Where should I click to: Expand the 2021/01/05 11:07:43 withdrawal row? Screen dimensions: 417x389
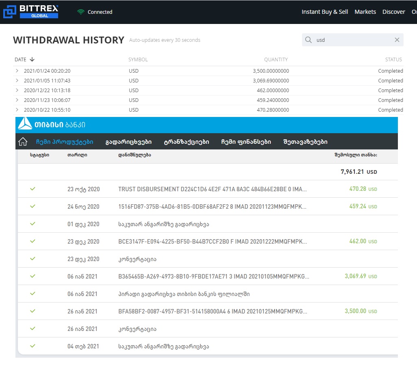(x=17, y=80)
